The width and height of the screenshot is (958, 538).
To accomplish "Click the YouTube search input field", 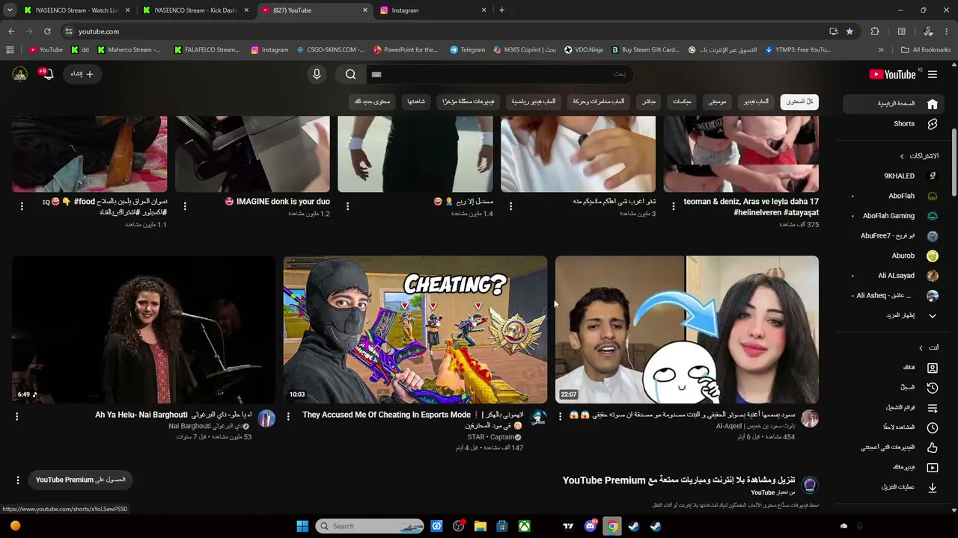I will [499, 74].
